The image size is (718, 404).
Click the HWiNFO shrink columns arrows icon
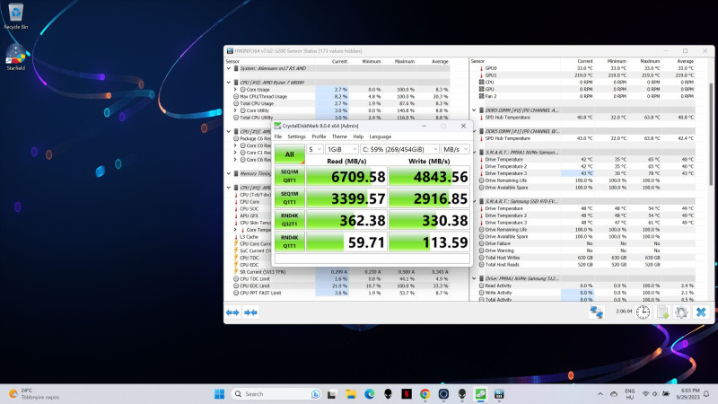(250, 312)
